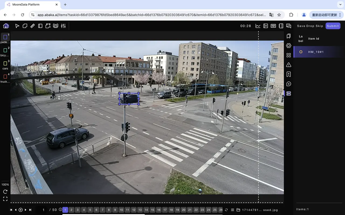Open the gear settings sidebar icon
Image resolution: width=345 pixels, height=215 pixels.
[x=289, y=46]
